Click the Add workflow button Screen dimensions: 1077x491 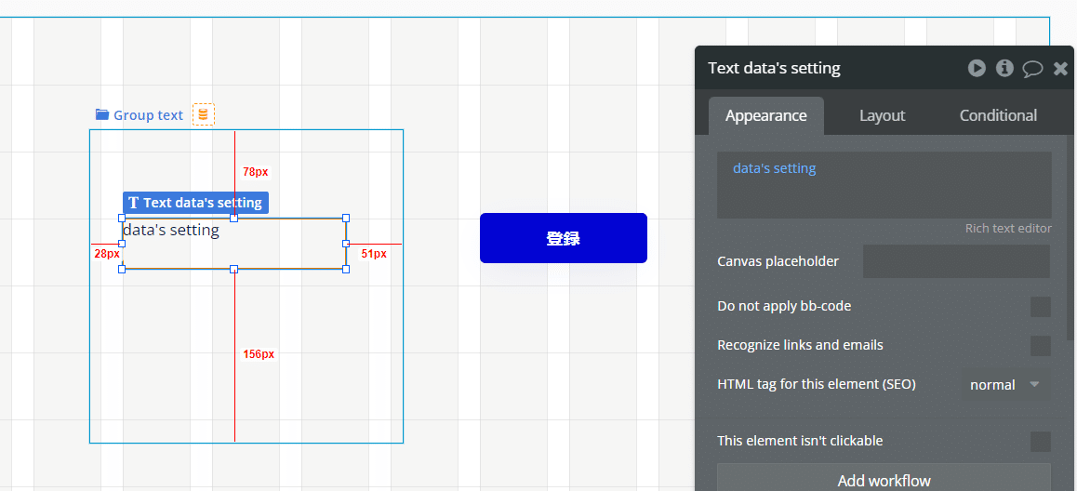tap(884, 479)
